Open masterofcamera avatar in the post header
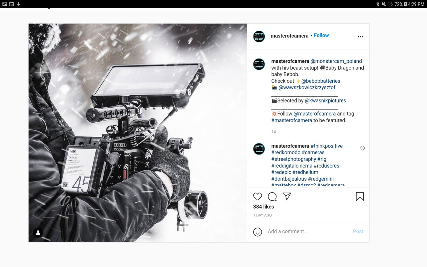This screenshot has width=427, height=267. click(259, 36)
